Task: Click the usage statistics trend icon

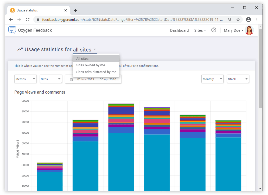Action: pos(20,49)
